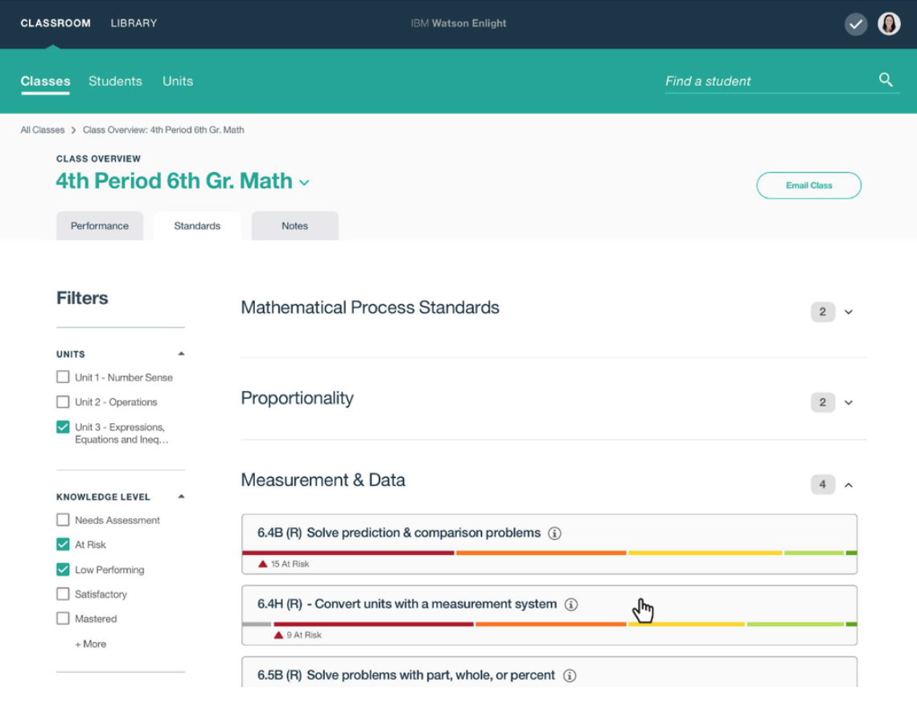The width and height of the screenshot is (917, 708).
Task: Click light green segment of 6.4H bar
Action: point(796,624)
